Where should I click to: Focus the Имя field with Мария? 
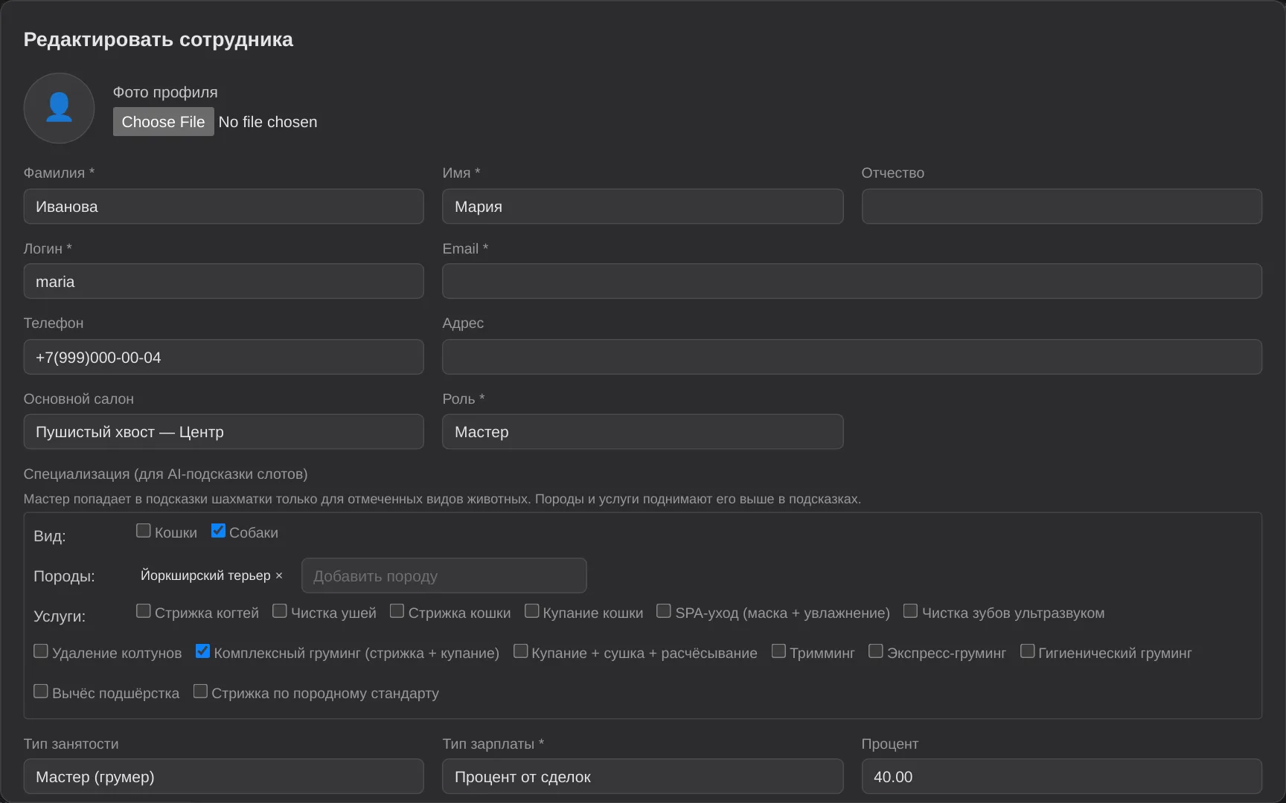pyautogui.click(x=642, y=207)
